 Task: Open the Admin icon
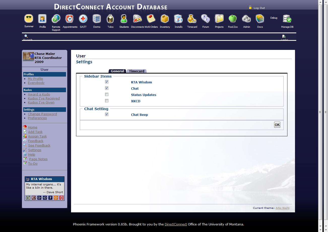click(246, 19)
